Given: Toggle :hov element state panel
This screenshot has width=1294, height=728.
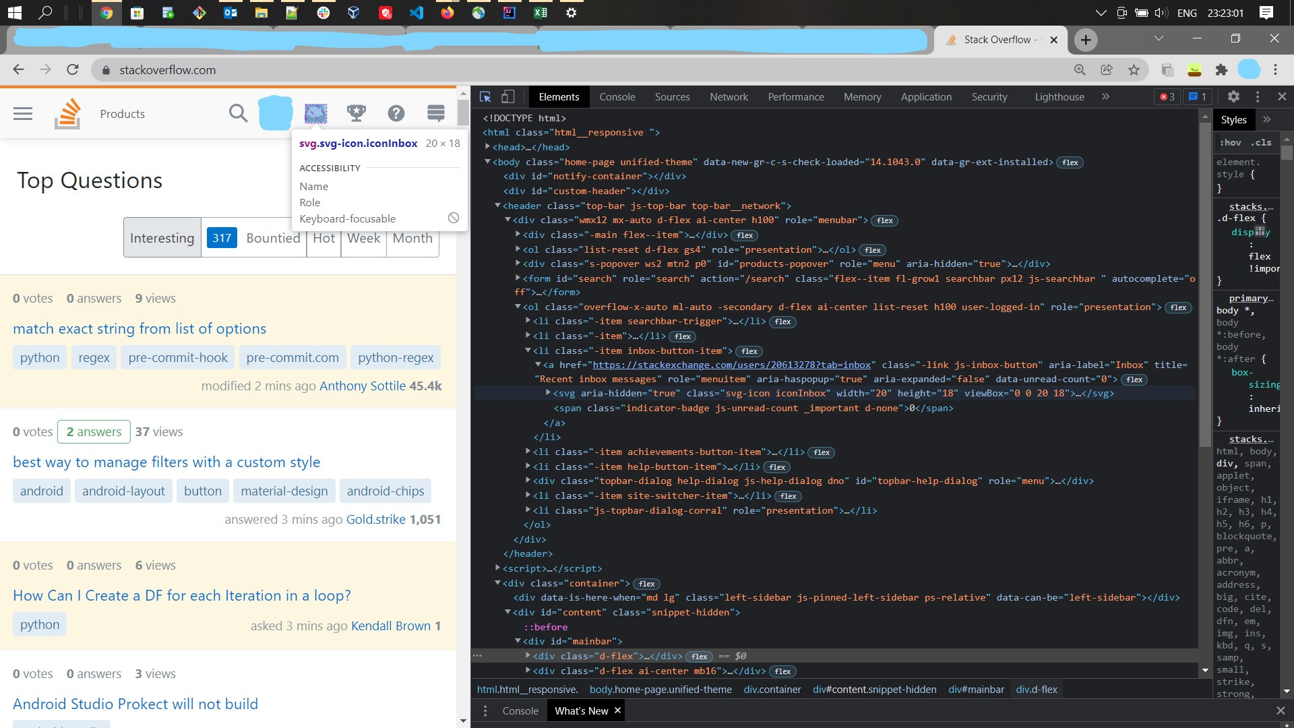Looking at the screenshot, I should (1230, 142).
